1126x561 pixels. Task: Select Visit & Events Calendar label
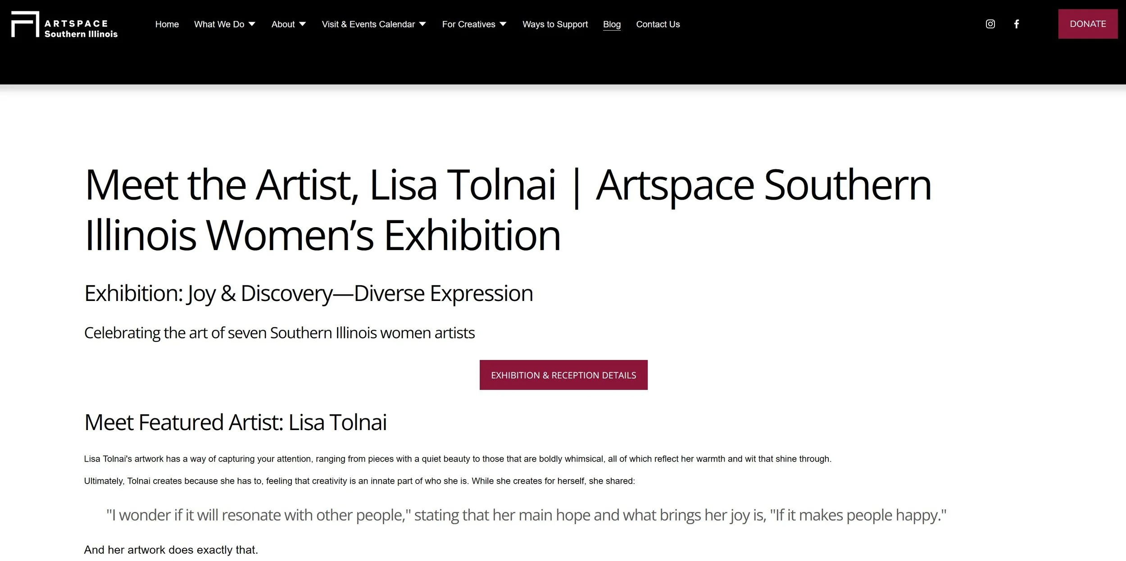click(368, 24)
